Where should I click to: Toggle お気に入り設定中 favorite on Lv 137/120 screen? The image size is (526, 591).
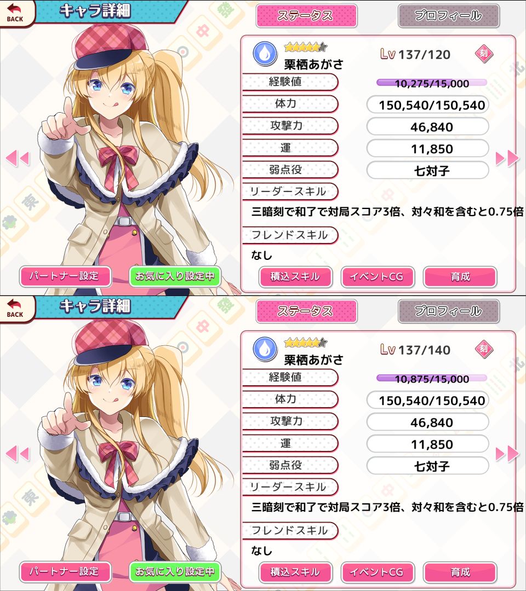pos(175,276)
